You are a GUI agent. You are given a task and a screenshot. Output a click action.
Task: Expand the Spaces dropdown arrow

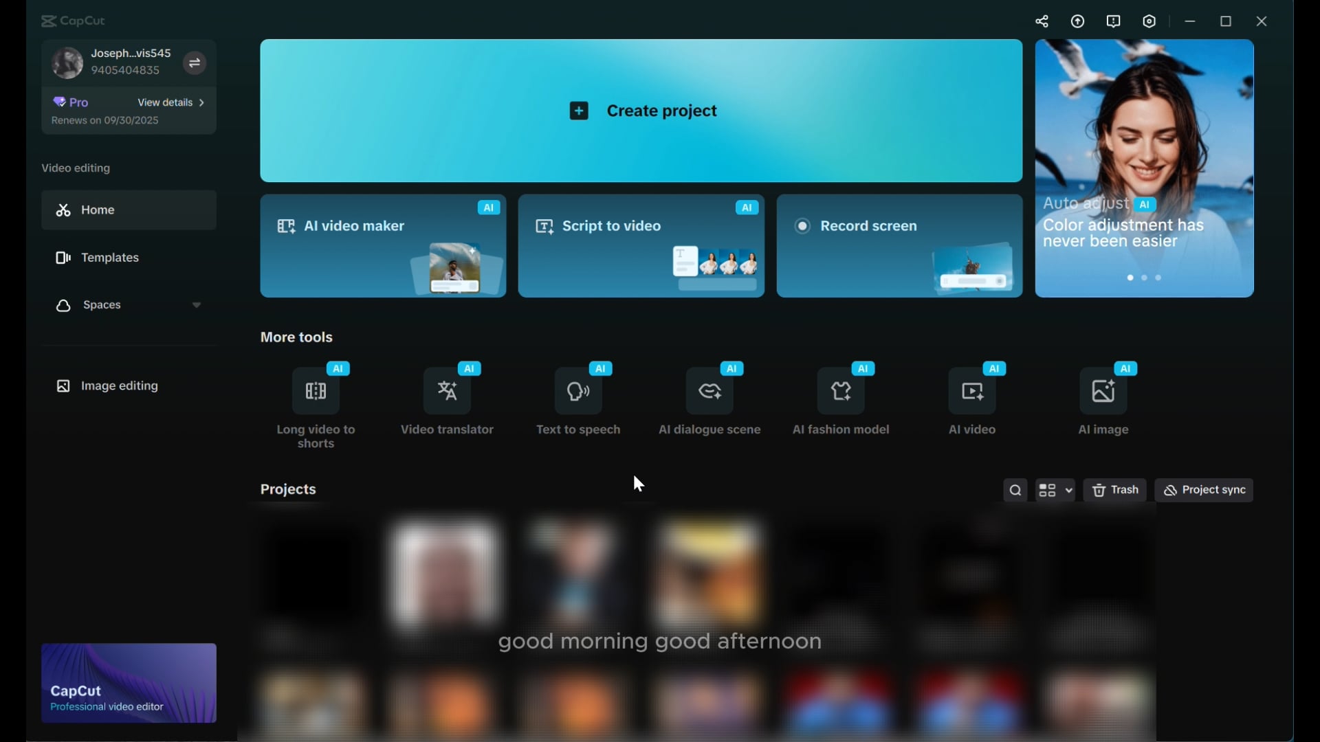(197, 305)
